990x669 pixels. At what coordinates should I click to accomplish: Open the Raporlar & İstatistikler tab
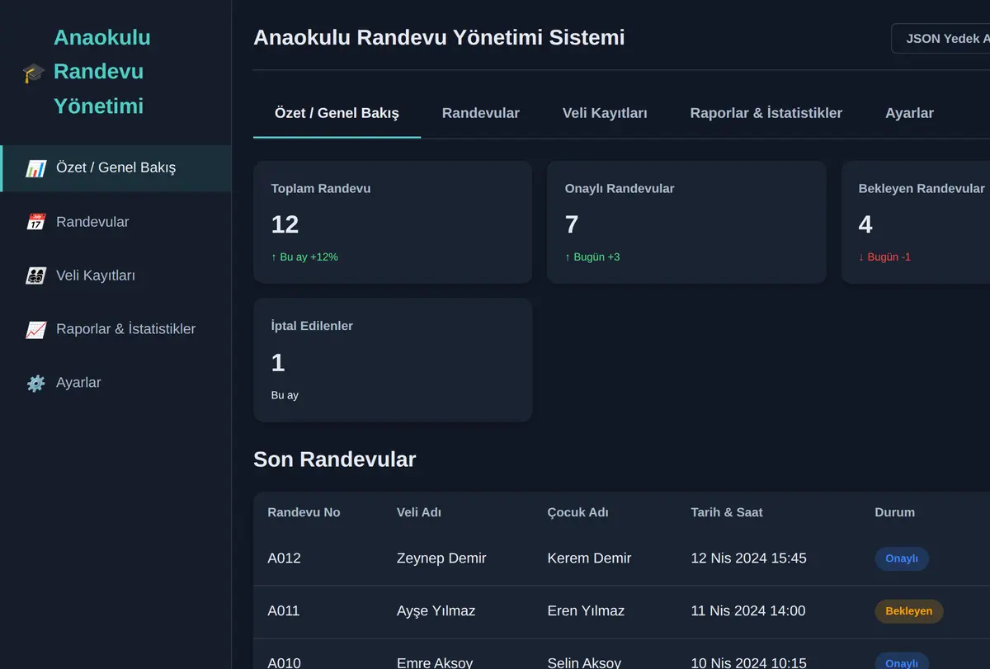[766, 113]
